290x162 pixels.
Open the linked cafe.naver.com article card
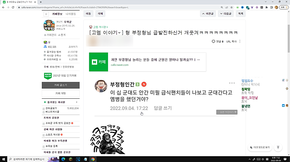tap(148, 62)
